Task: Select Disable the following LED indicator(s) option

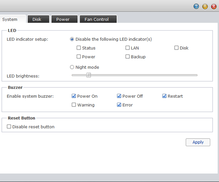Action: [x=72, y=39]
